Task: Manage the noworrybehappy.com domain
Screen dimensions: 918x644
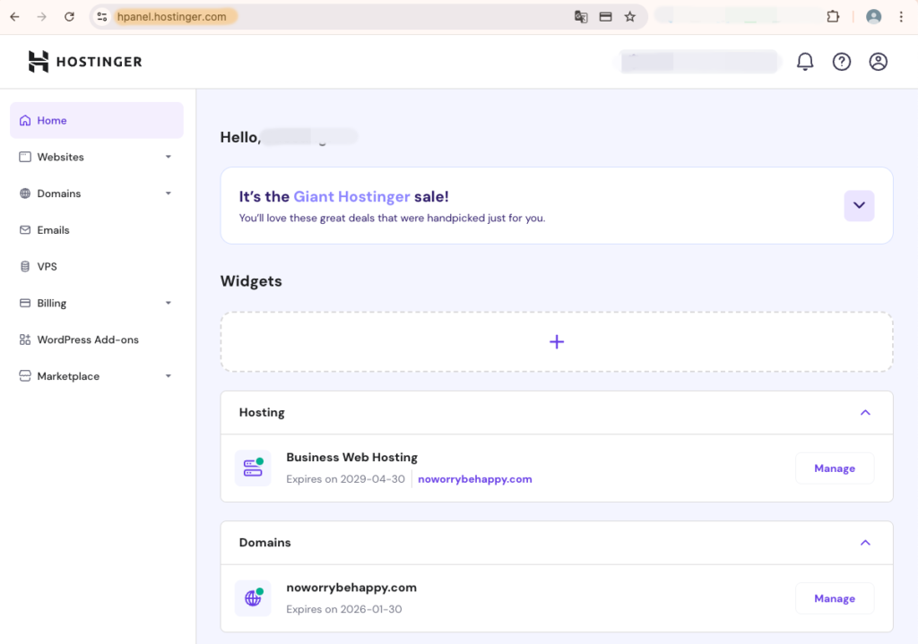Action: click(x=835, y=598)
